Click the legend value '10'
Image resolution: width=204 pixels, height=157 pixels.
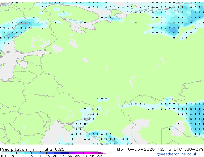[40, 156]
